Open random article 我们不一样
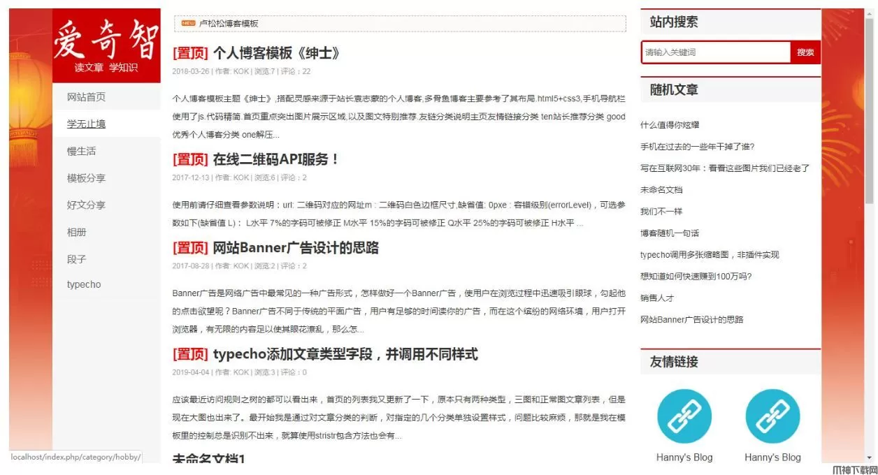 [x=661, y=212]
